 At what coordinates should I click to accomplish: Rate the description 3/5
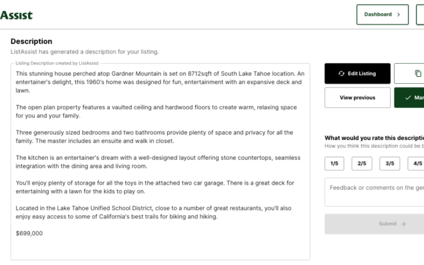pos(390,164)
